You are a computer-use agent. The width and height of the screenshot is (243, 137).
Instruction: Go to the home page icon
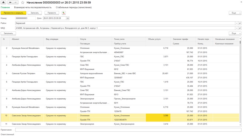click(x=3, y=2)
